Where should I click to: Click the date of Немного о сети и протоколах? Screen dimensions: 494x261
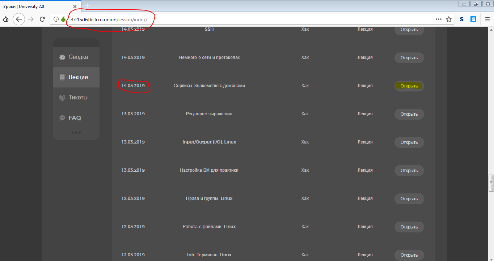(x=133, y=57)
